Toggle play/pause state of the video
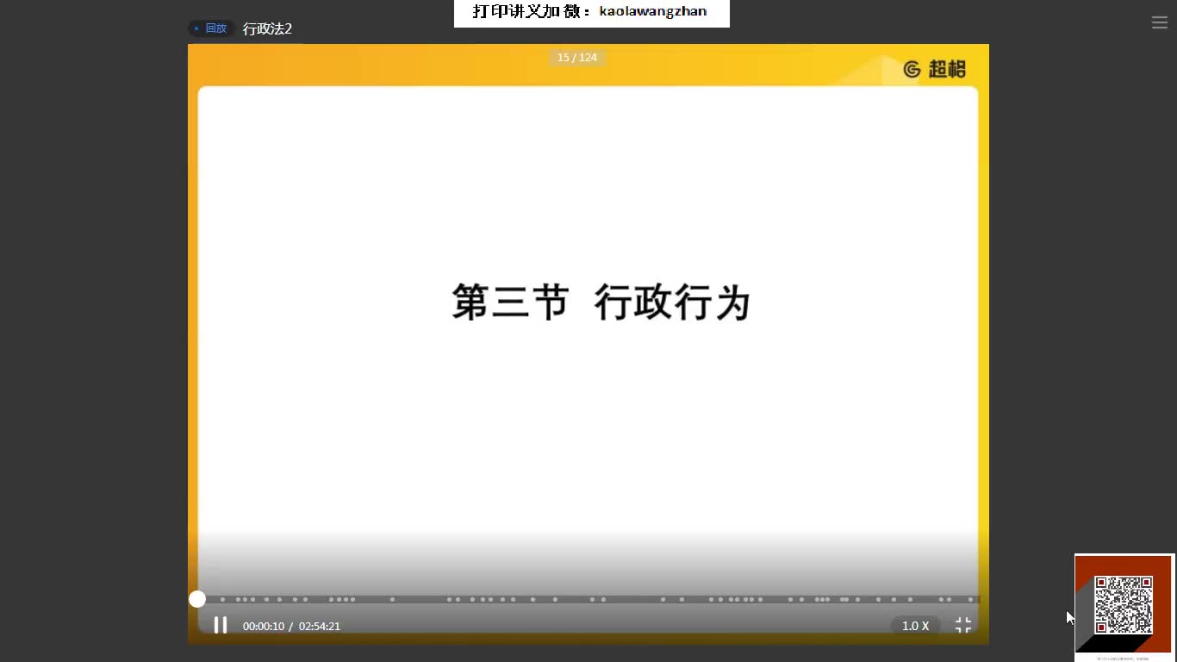Screen dimensions: 1177x662 point(221,626)
